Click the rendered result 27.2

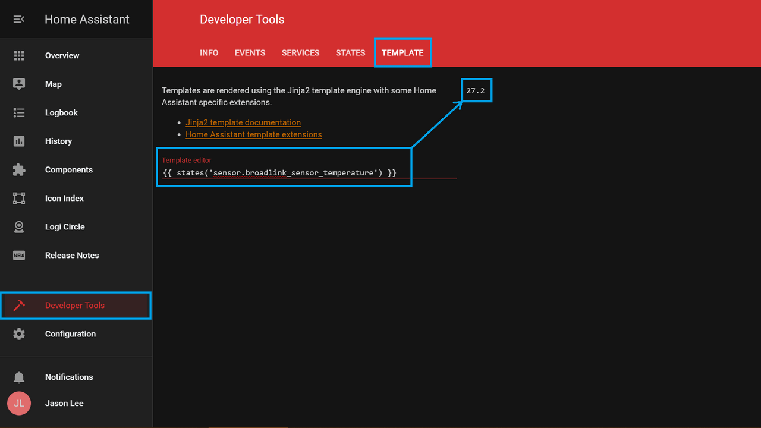pyautogui.click(x=476, y=91)
